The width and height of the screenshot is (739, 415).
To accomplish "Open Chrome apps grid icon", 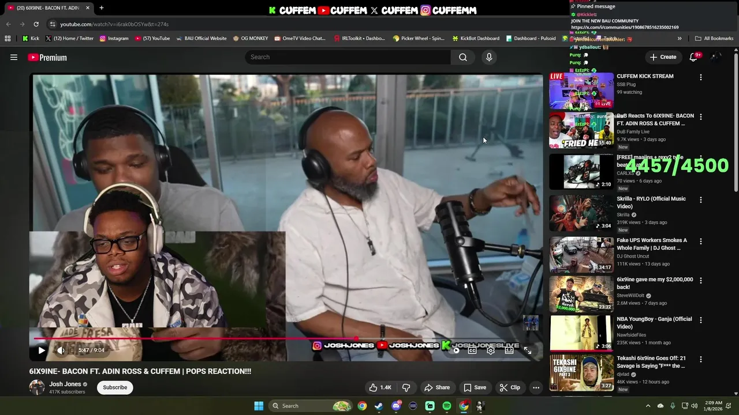I will pos(8,39).
